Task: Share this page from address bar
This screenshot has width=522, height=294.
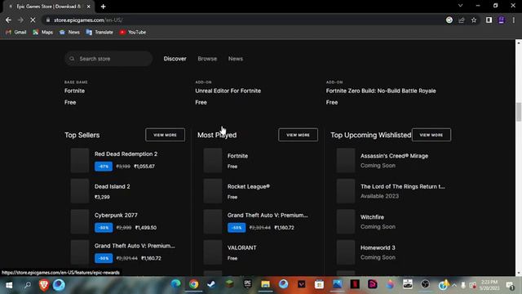Action: [x=462, y=20]
